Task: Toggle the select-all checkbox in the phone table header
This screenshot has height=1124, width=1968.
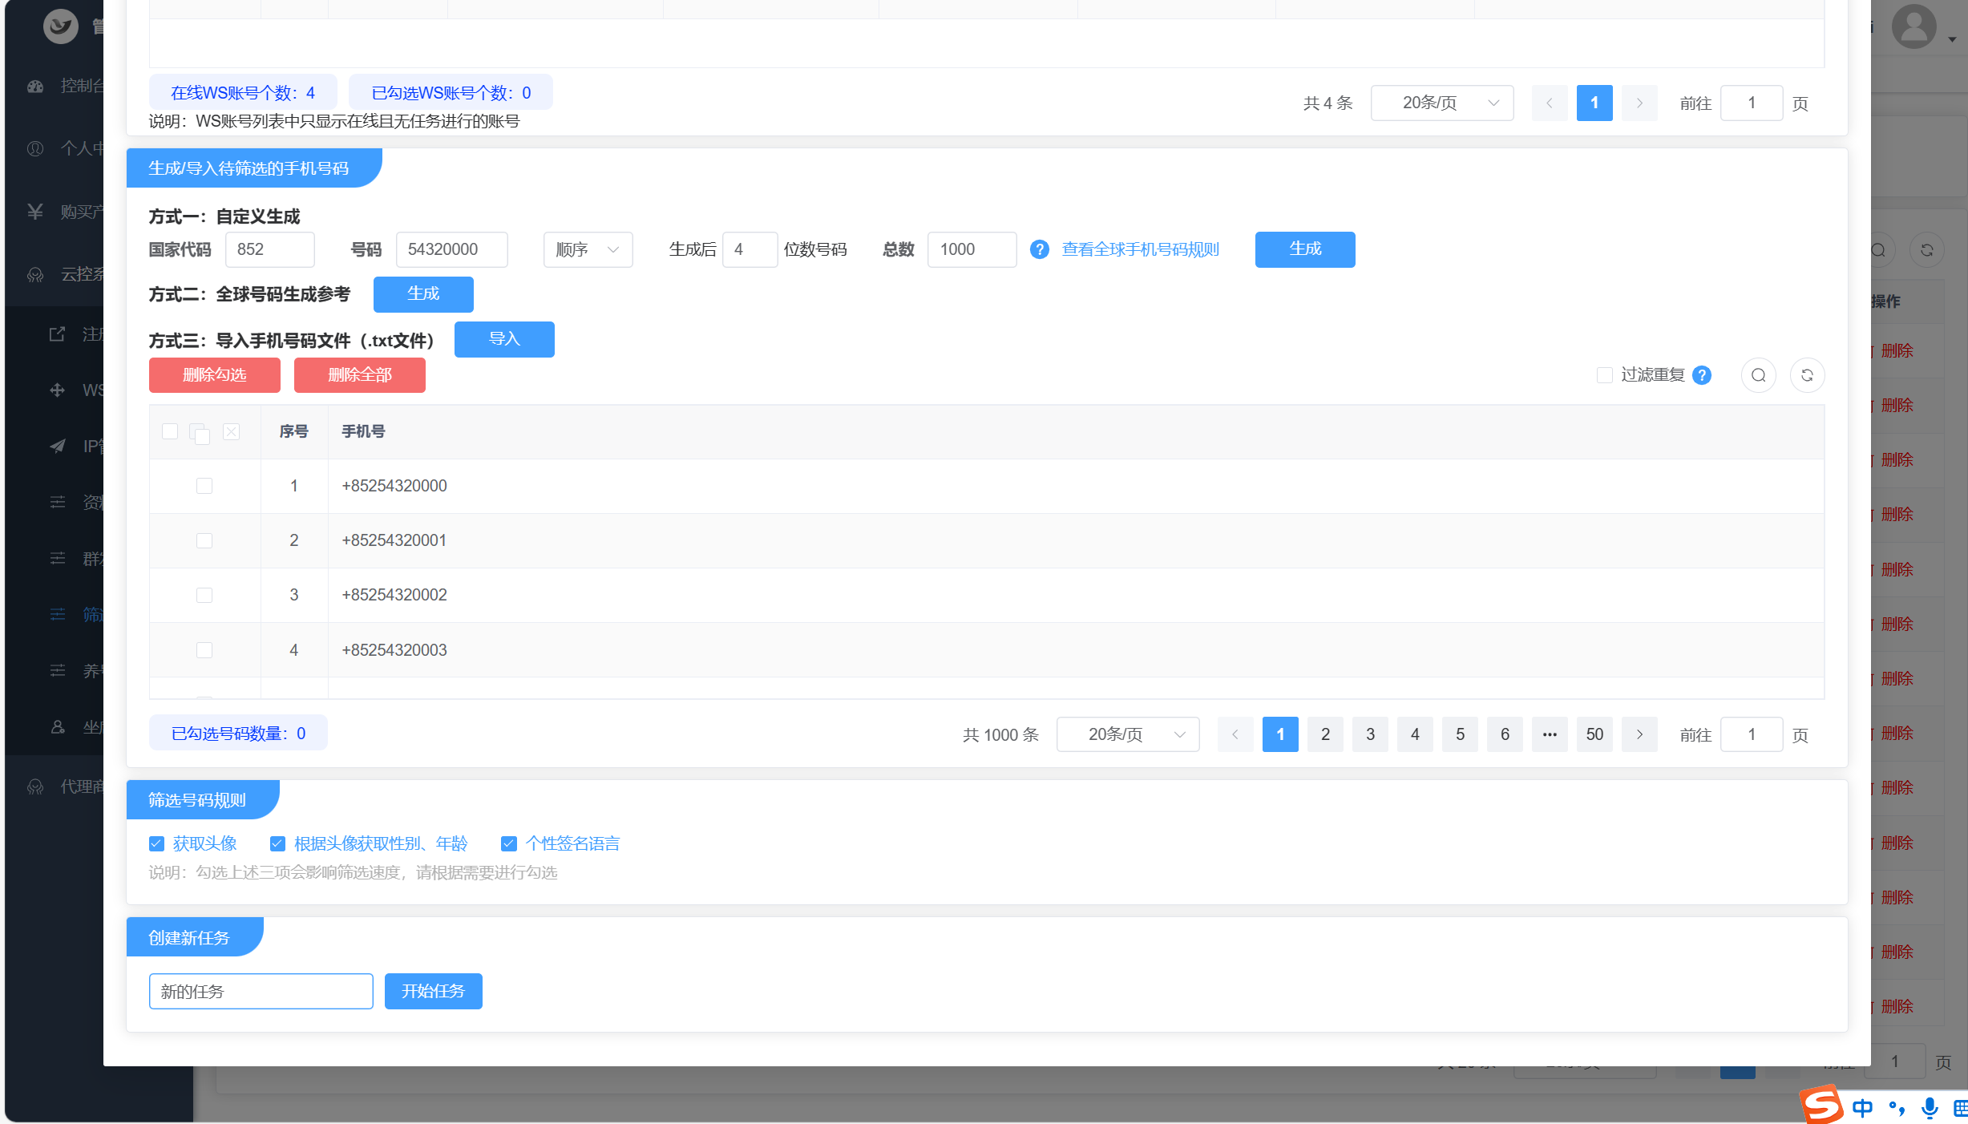Action: [170, 431]
